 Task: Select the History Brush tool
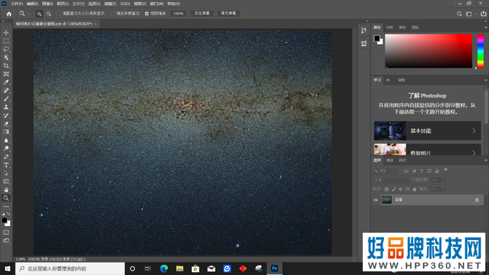click(x=6, y=115)
